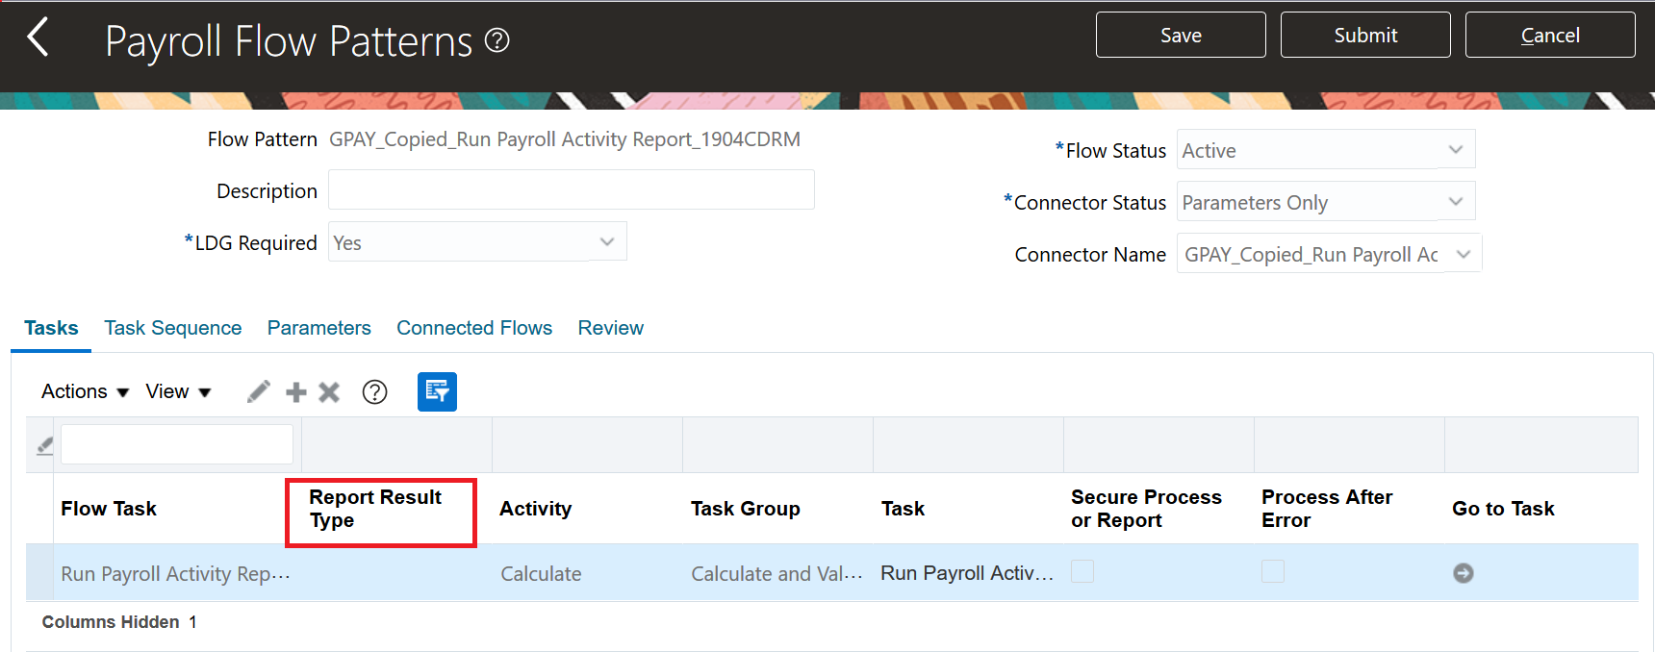Expand the LDG Required dropdown

(x=606, y=242)
